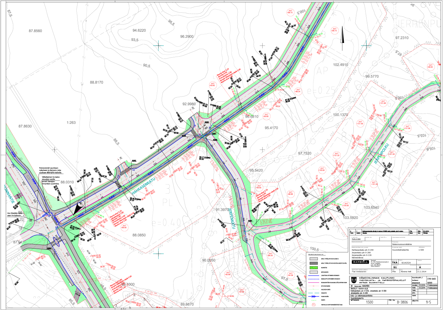Click project number 82142524

(406, 263)
